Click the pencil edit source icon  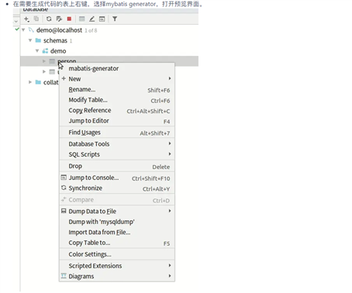[92, 19]
